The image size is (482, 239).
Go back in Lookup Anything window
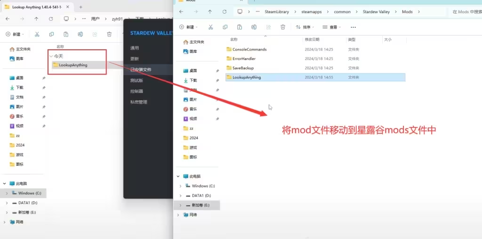click(x=8, y=19)
